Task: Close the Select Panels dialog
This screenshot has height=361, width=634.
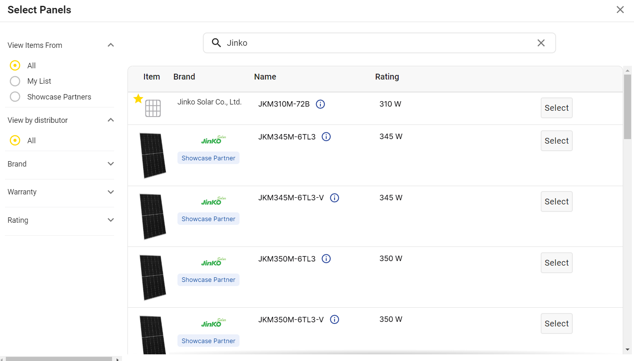Action: point(620,10)
